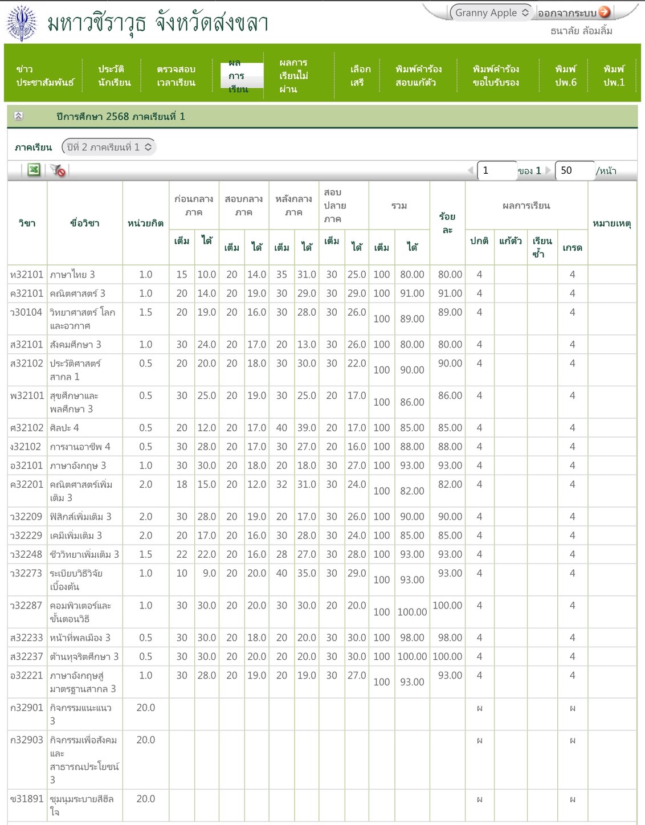Click the rows per page input field
Image resolution: width=645 pixels, height=825 pixels.
click(573, 170)
